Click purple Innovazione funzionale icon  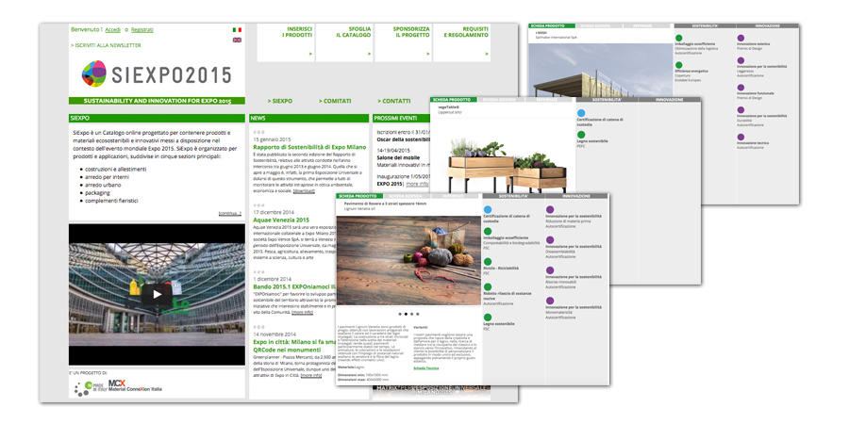click(x=741, y=87)
